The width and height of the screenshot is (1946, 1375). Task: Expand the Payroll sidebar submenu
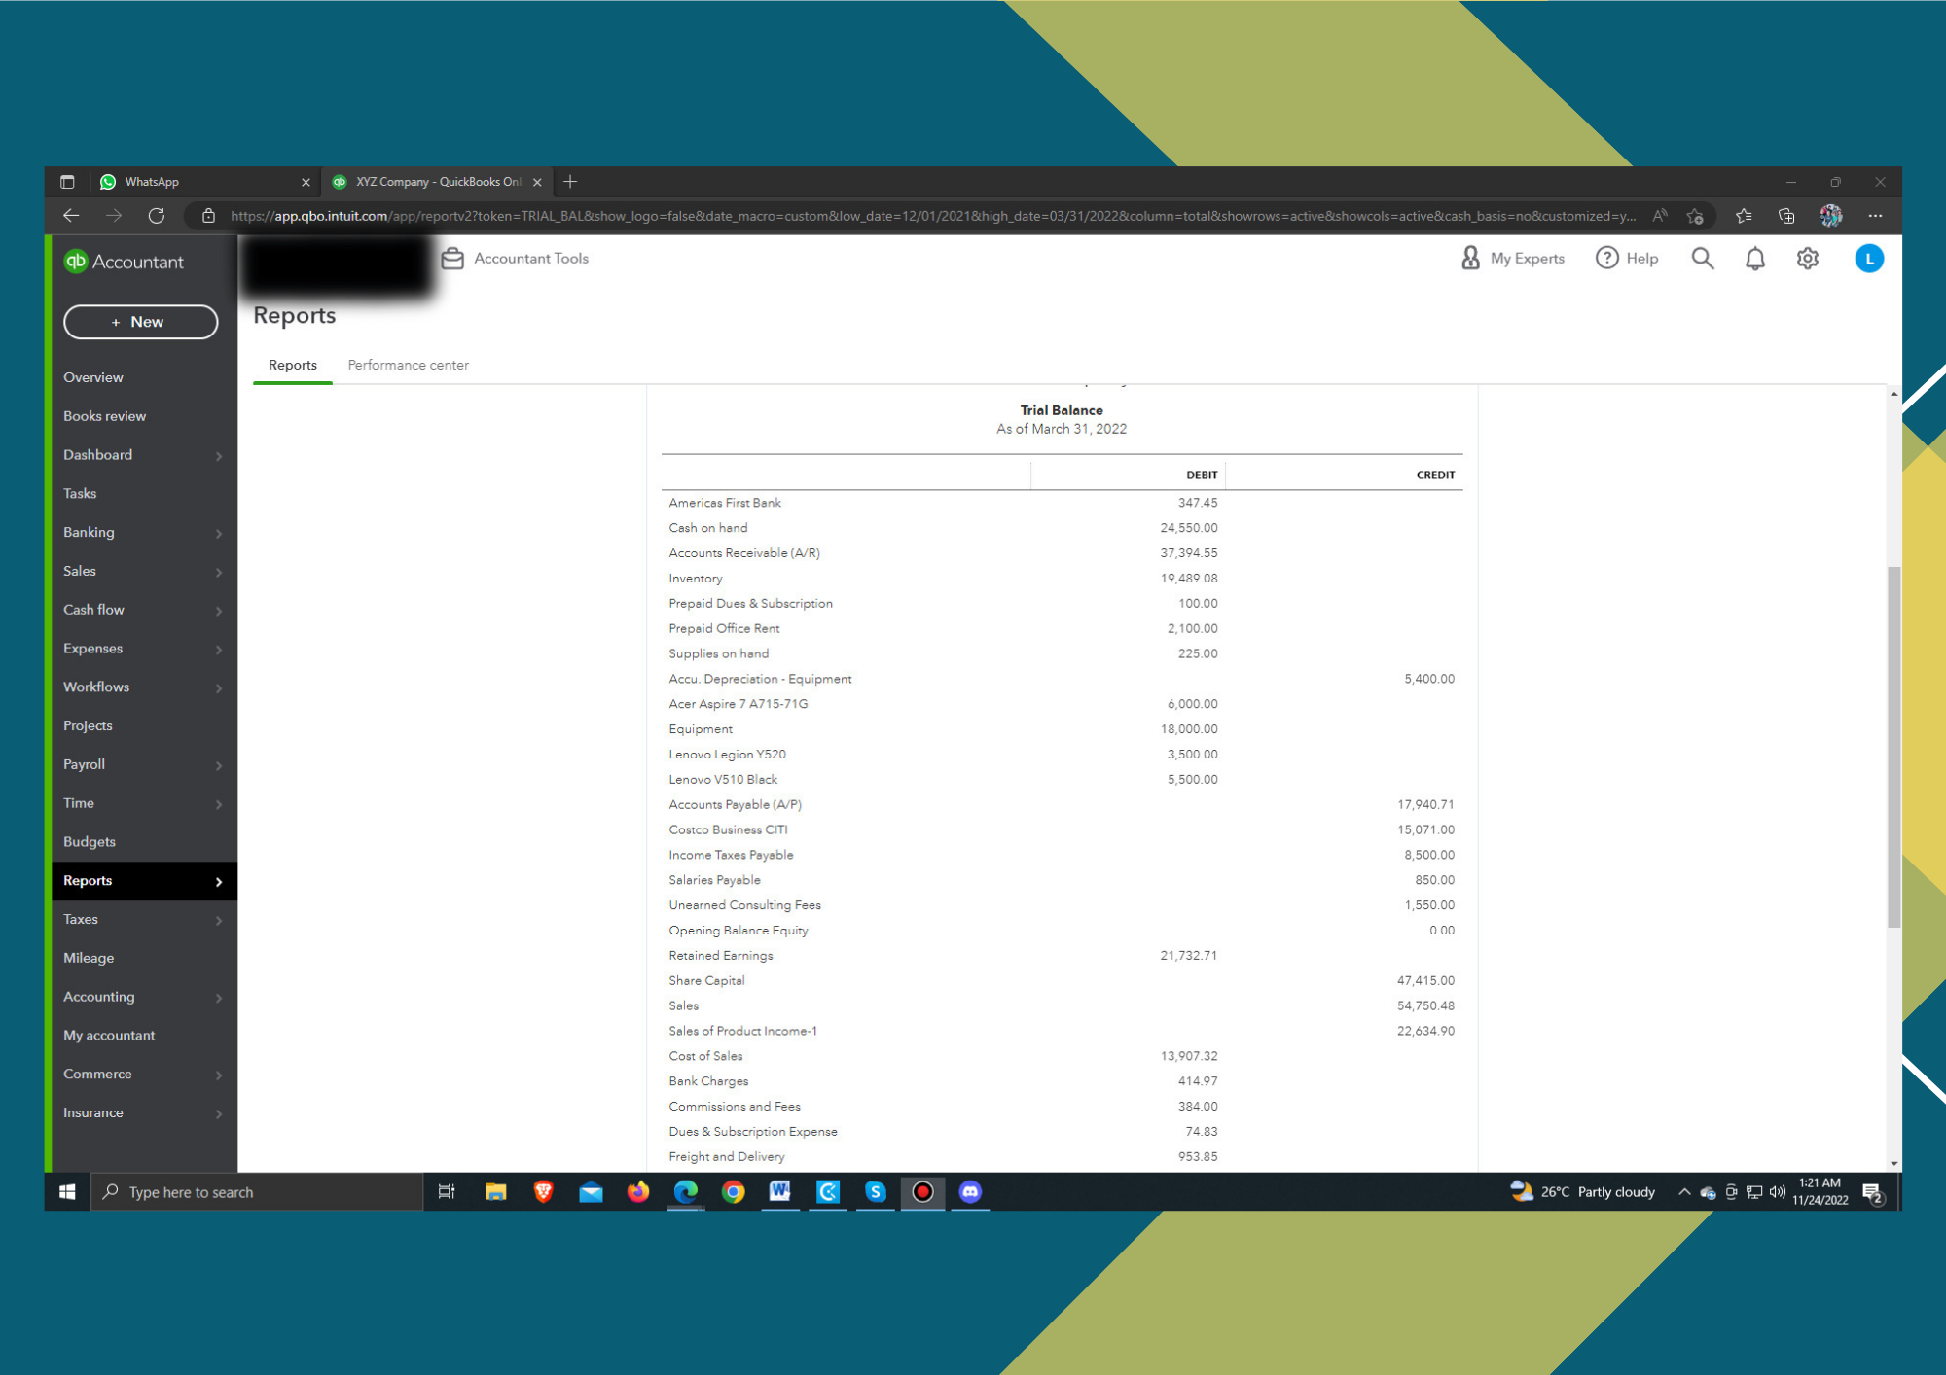tap(219, 765)
